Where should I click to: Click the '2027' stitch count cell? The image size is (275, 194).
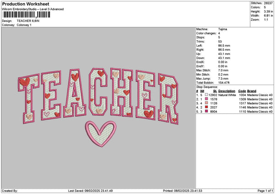coord(214,108)
